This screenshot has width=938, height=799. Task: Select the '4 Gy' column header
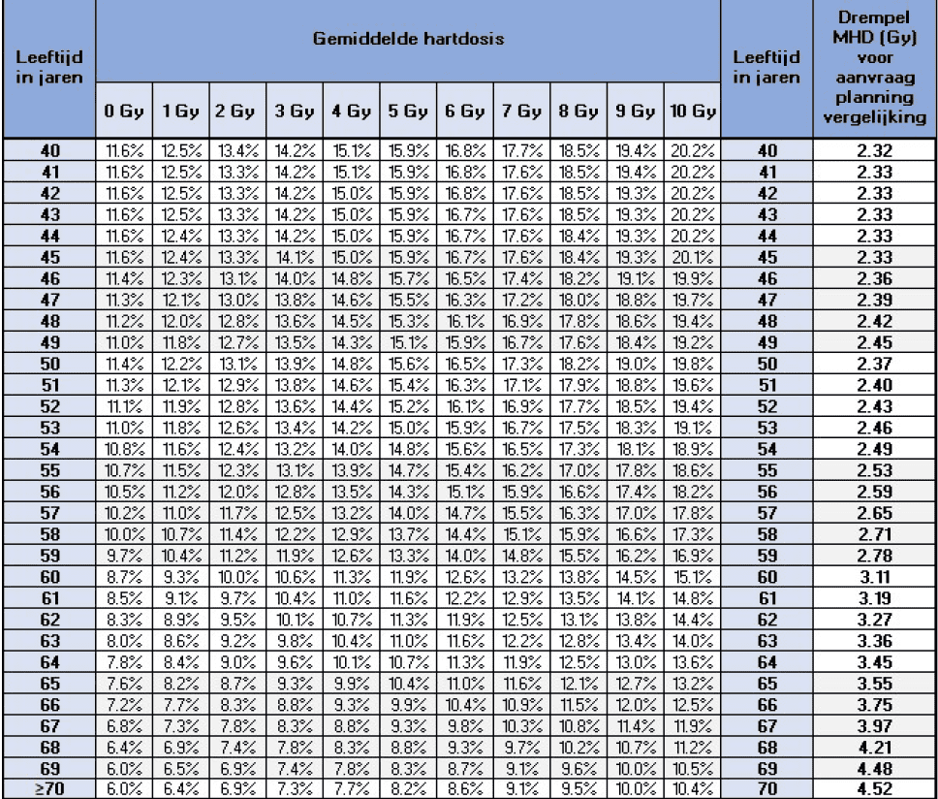pos(351,112)
